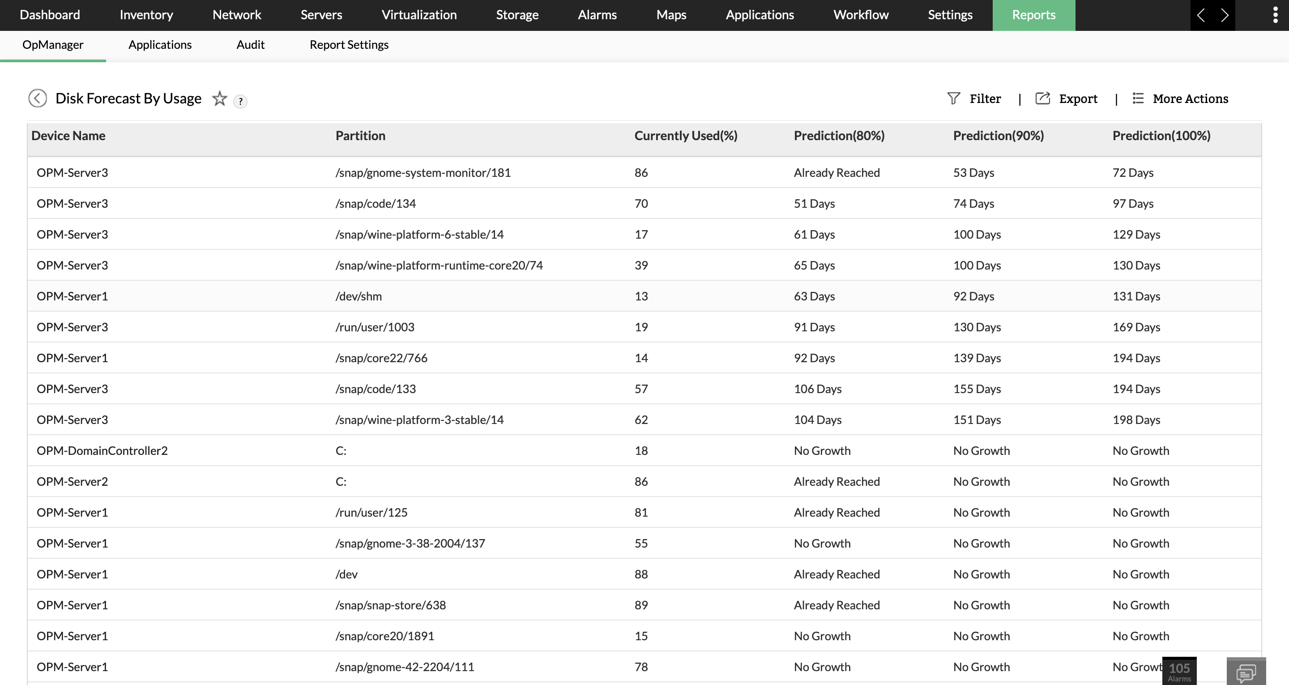The width and height of the screenshot is (1289, 685).
Task: Click the back arrow beside Disk Forecast title
Action: tap(38, 98)
